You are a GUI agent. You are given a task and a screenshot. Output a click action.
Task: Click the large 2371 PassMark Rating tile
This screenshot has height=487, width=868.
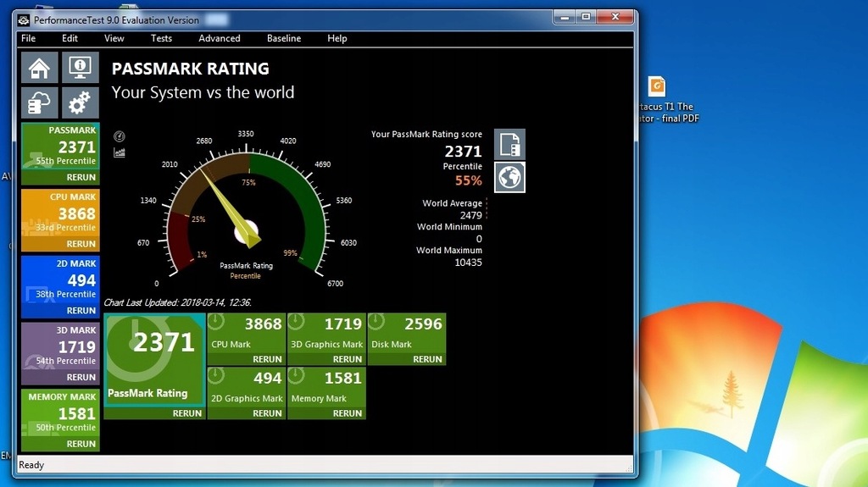154,360
